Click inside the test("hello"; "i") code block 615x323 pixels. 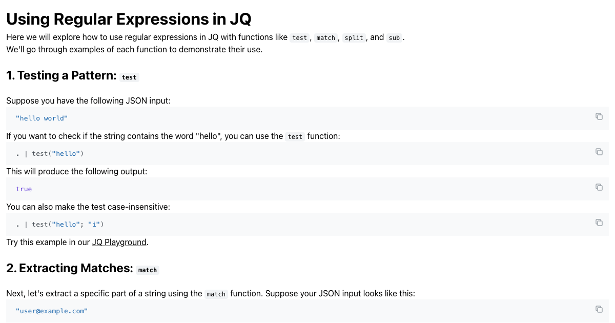(307, 224)
